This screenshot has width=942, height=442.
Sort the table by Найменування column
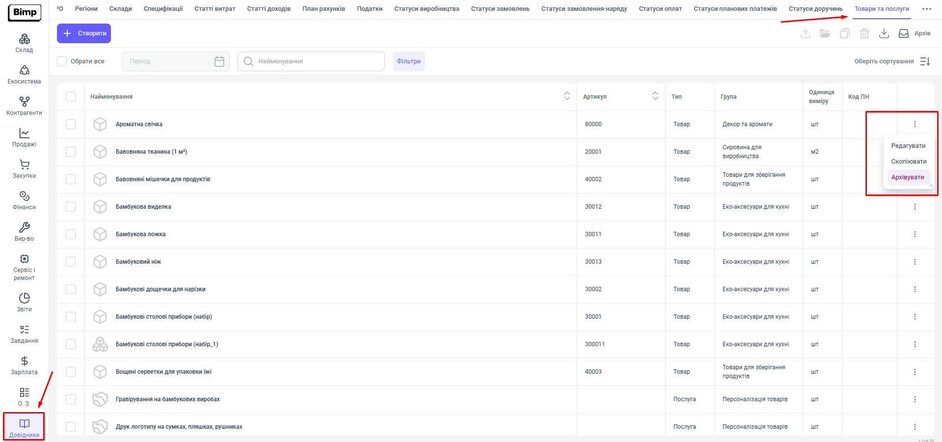[566, 96]
